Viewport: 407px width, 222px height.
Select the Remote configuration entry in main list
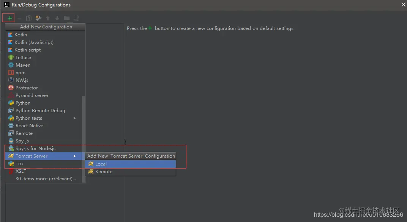tap(44, 133)
